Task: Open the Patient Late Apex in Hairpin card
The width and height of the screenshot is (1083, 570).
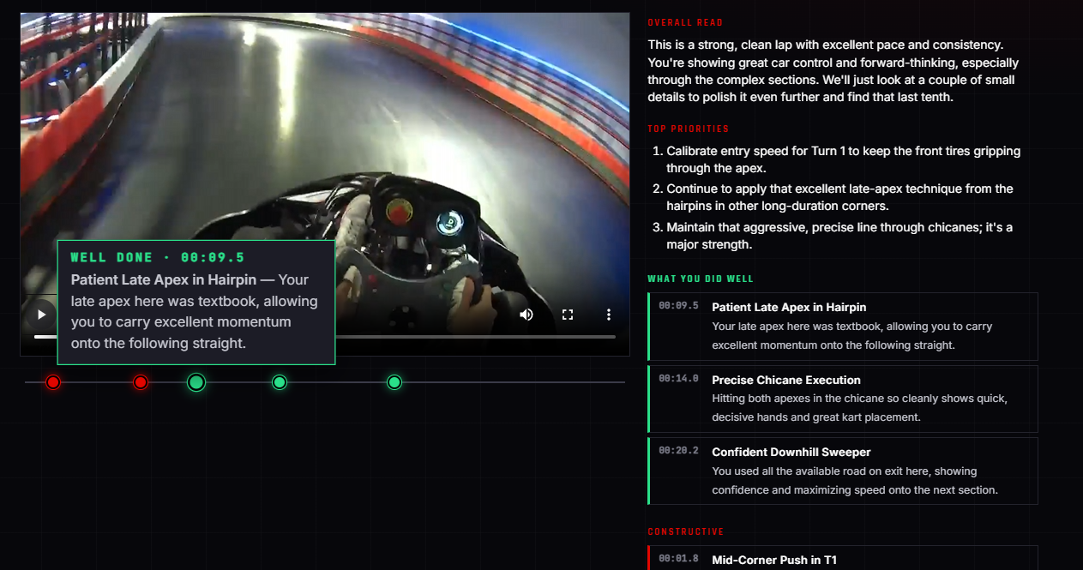Action: [843, 326]
